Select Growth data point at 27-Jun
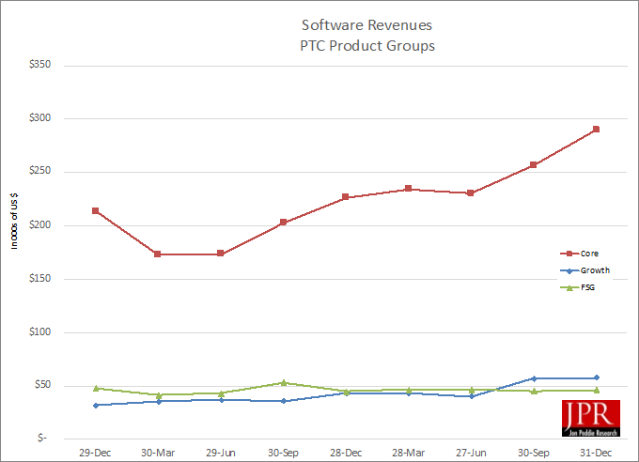Viewport: 639px width, 462px height. (472, 396)
